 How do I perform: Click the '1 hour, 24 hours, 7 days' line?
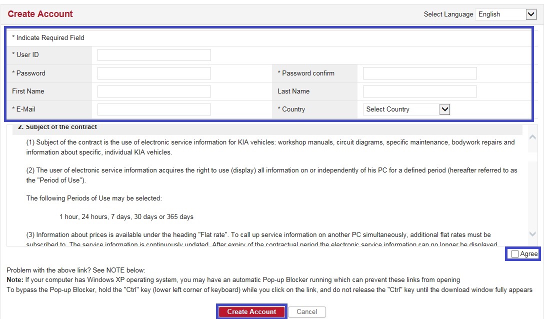[126, 217]
